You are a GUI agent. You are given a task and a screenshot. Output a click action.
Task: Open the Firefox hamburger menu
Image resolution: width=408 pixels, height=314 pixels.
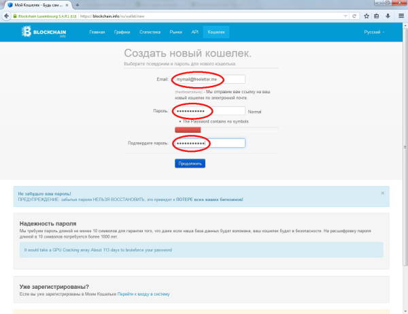[401, 13]
